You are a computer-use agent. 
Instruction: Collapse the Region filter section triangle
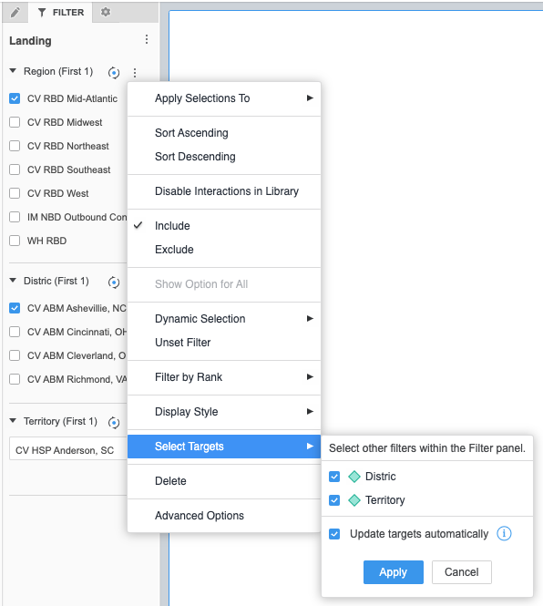tap(13, 71)
